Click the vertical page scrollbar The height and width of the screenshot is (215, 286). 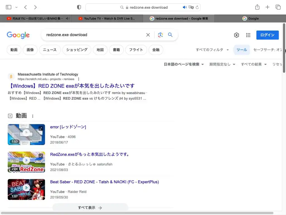(x=284, y=48)
